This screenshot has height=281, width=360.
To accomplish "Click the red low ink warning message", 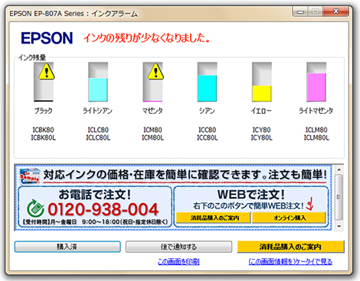I will [x=146, y=38].
